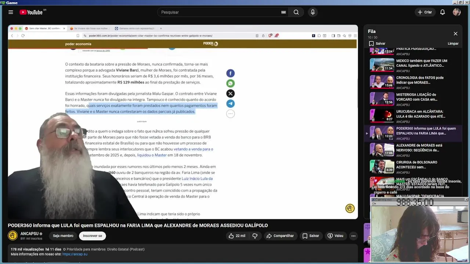Open the Direito Estatal (Podcast) link
The width and height of the screenshot is (470, 264).
[126, 249]
